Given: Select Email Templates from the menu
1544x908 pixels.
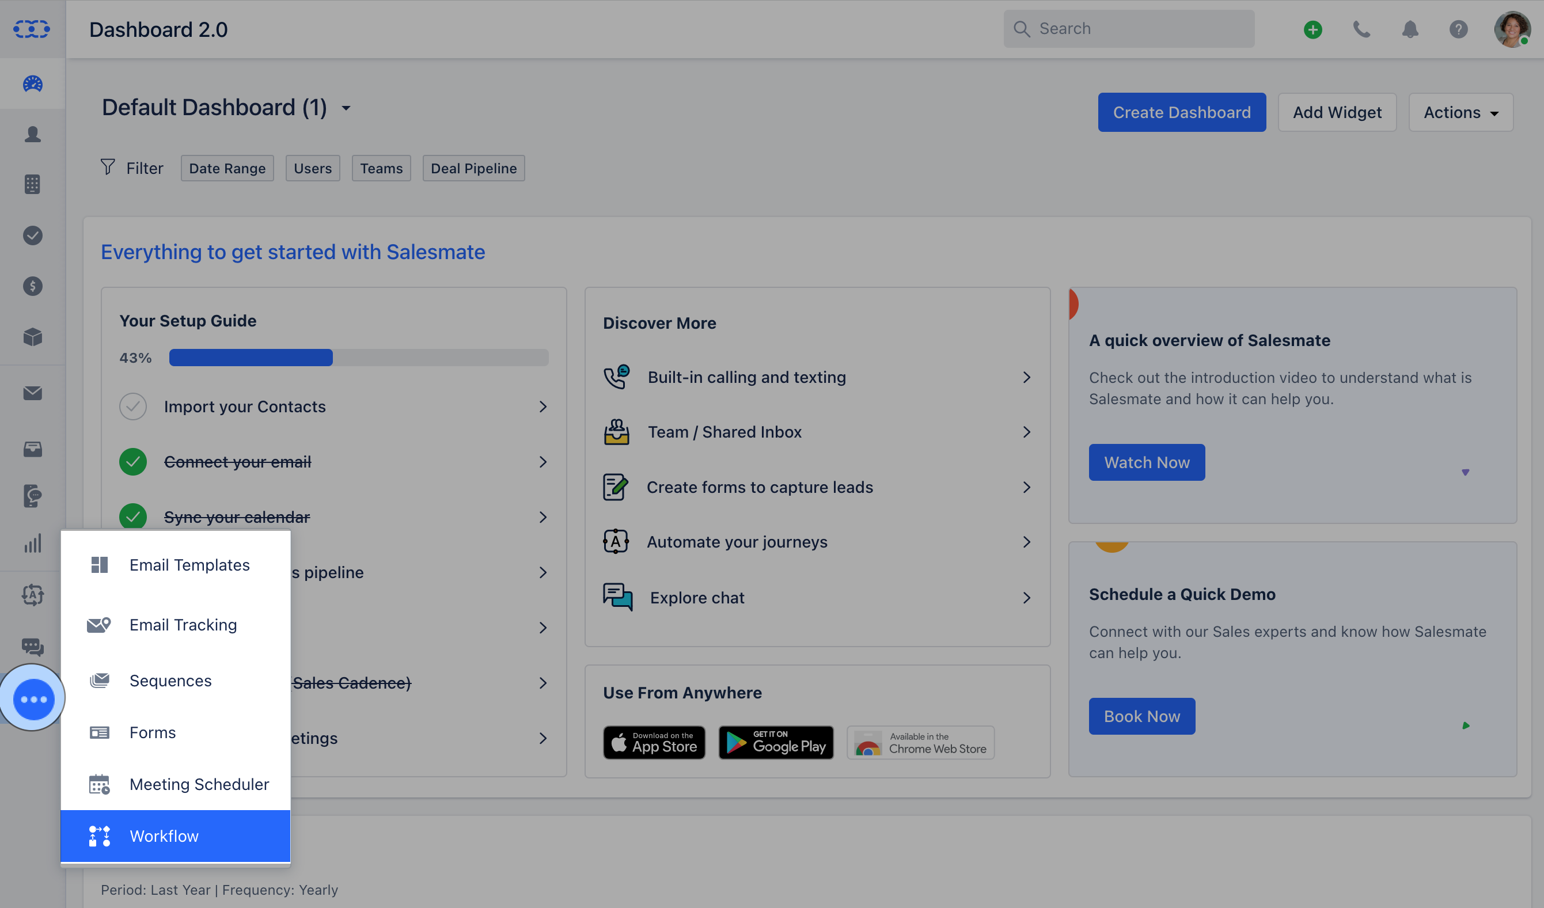Looking at the screenshot, I should (x=175, y=564).
